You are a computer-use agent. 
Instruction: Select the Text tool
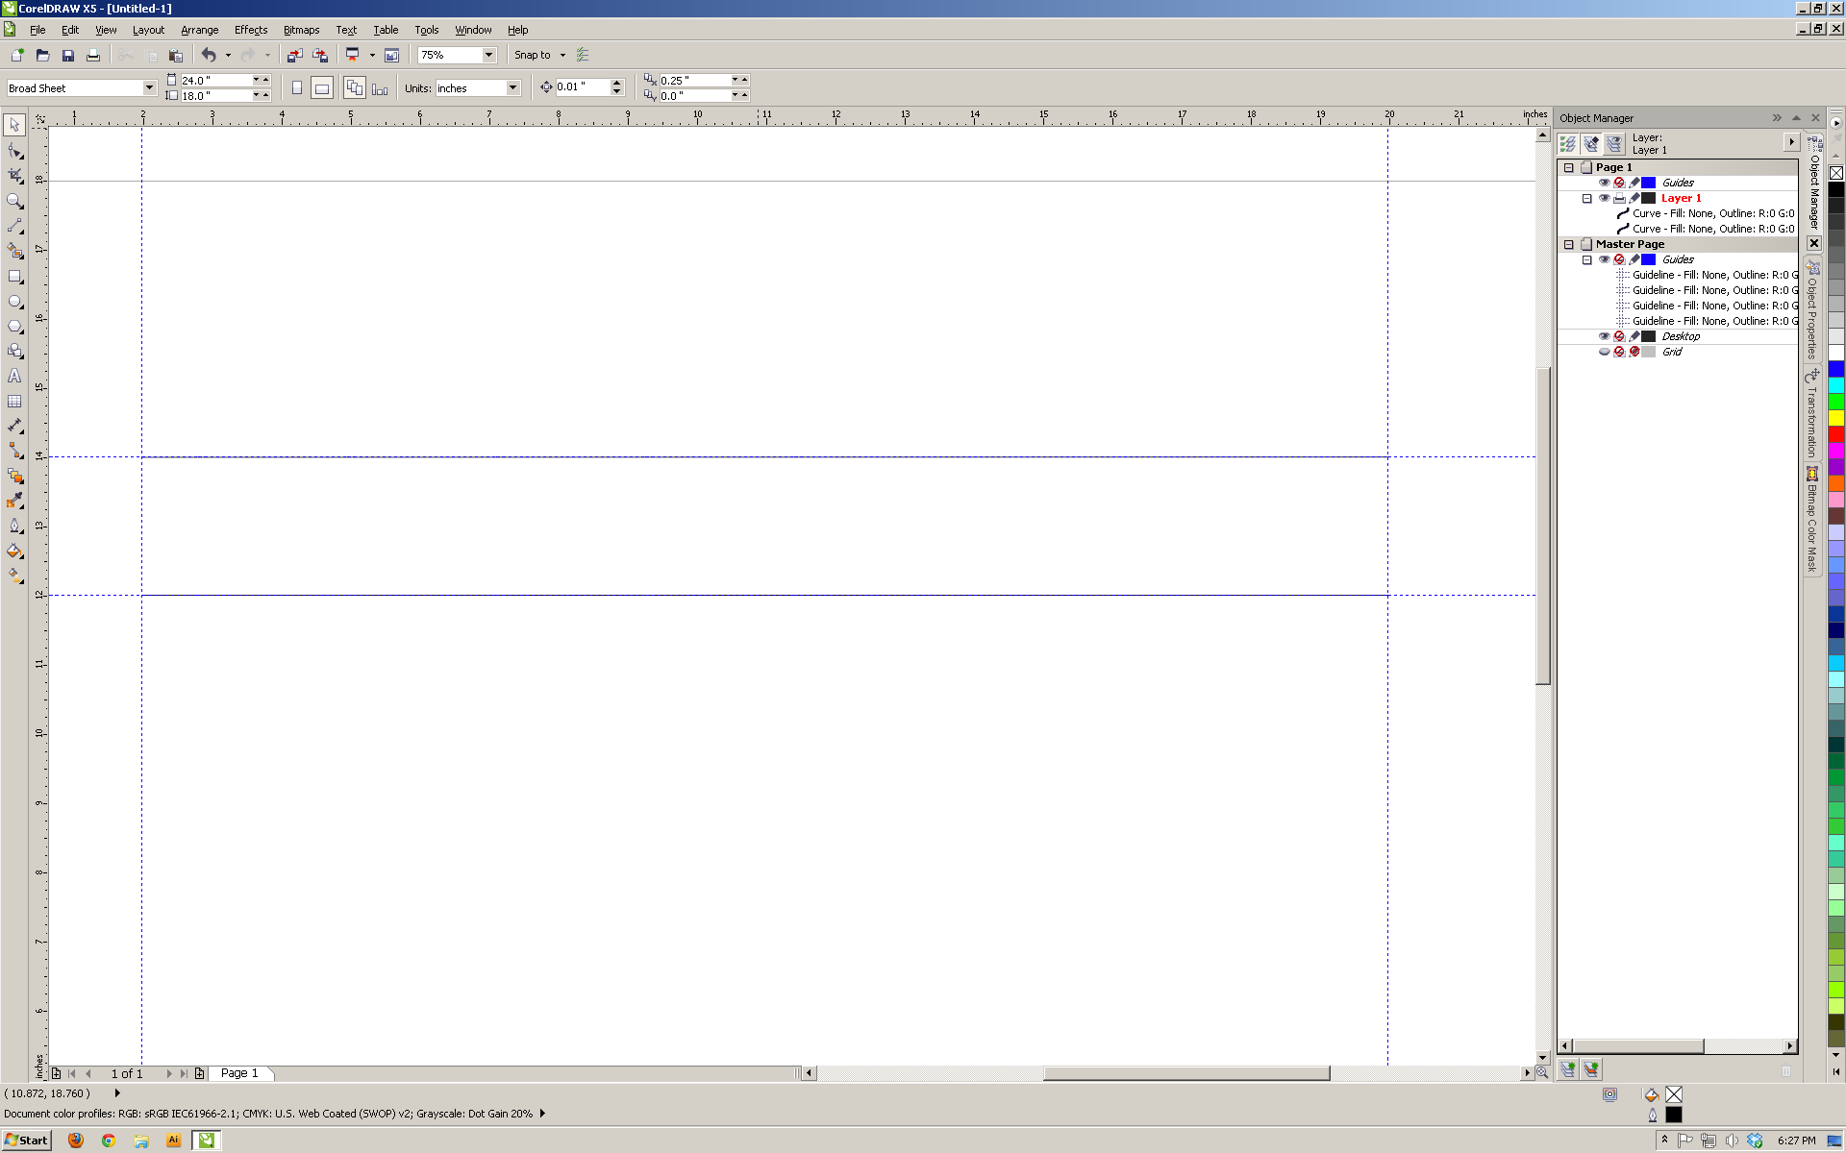click(x=14, y=377)
